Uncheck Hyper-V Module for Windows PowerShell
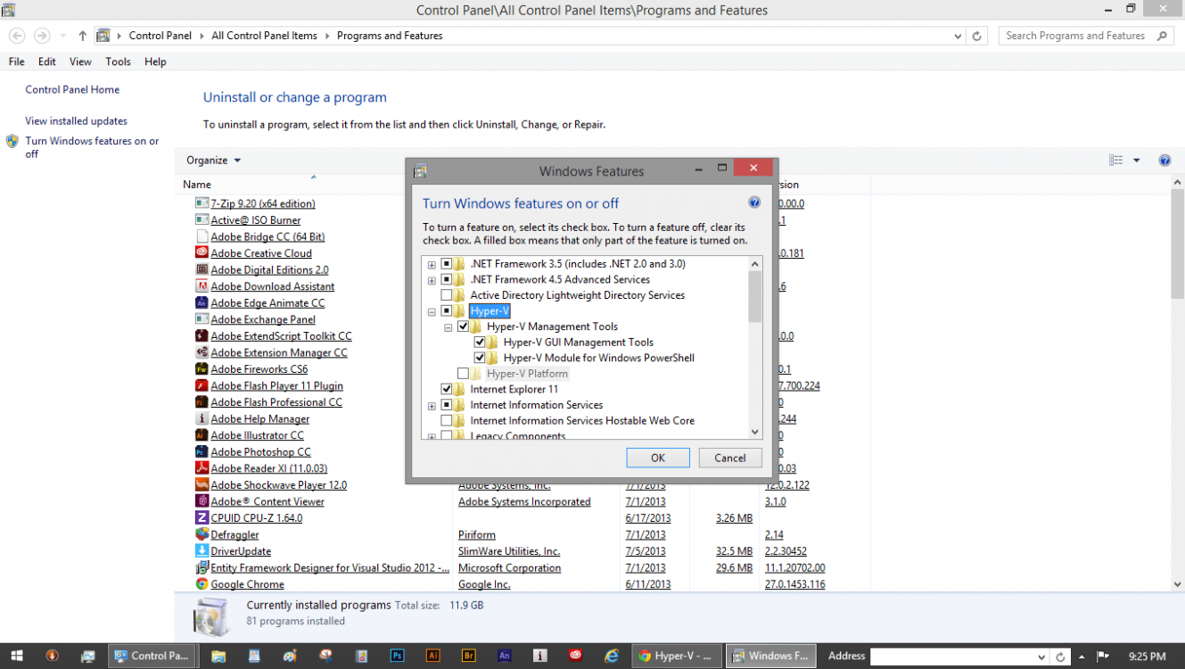This screenshot has width=1185, height=669. (480, 358)
